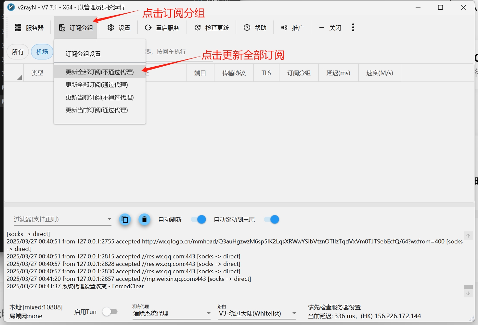Open the 系统代理 dropdown showing 清除系统代理
Screen dimensions: 478x325
point(171,313)
